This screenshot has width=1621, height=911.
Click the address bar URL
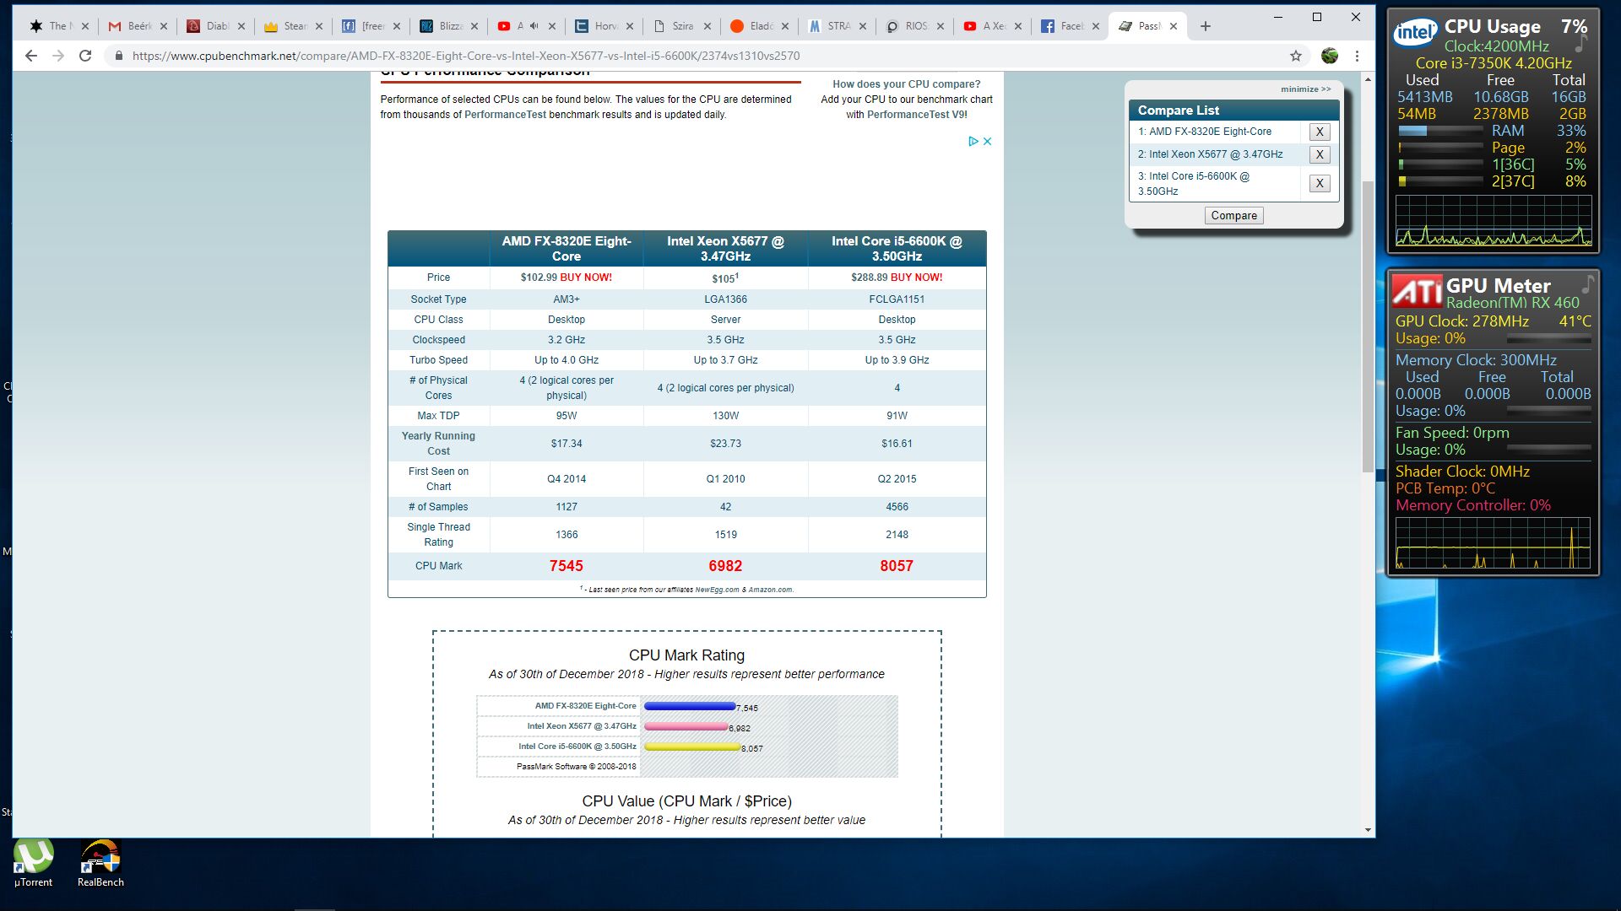(x=466, y=56)
